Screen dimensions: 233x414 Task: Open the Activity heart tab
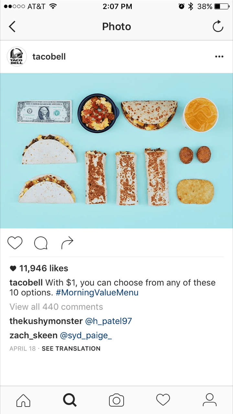(x=163, y=400)
